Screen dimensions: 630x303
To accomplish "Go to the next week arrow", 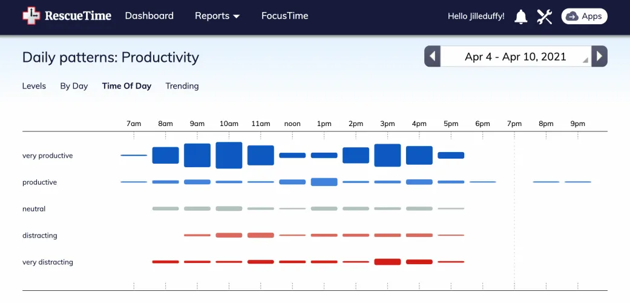I will pyautogui.click(x=599, y=56).
